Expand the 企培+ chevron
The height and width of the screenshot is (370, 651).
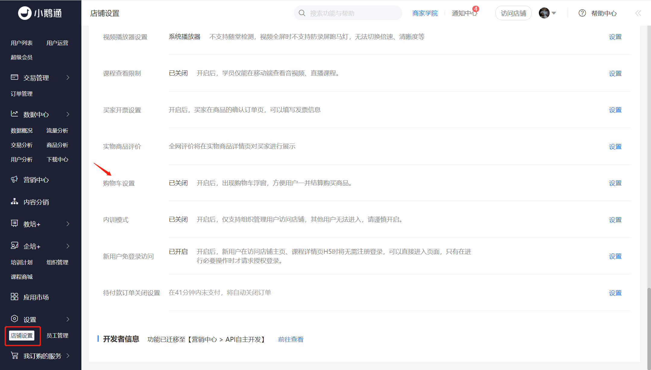[68, 246]
